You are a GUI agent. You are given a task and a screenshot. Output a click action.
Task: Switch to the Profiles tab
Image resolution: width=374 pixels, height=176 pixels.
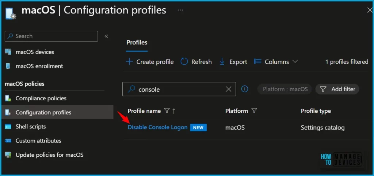[x=137, y=43]
